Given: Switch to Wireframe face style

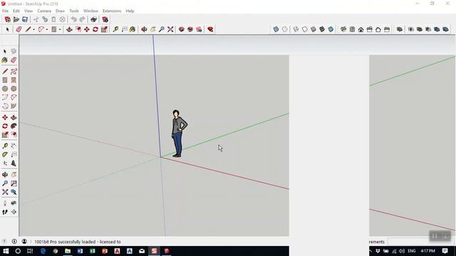Looking at the screenshot, I should click(296, 29).
